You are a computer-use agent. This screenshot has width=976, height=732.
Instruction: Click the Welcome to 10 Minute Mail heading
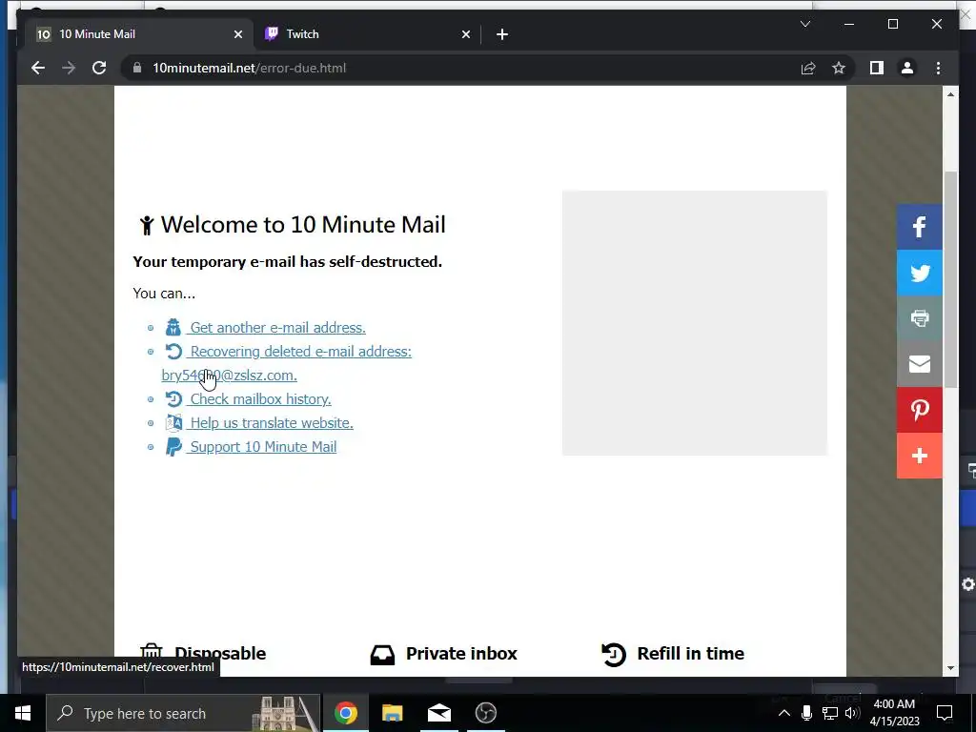(x=303, y=225)
